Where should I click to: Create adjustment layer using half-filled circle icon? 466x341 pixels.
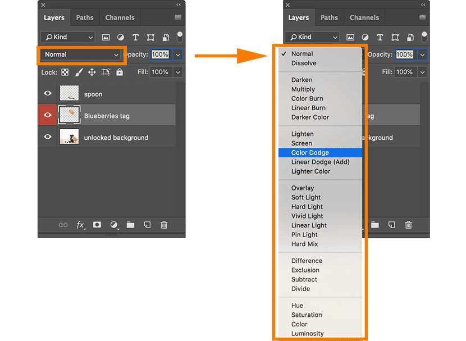pyautogui.click(x=114, y=225)
